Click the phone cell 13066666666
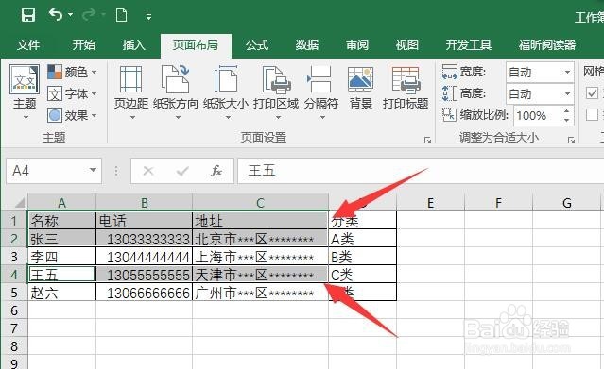Viewport: 604px width, 369px height. (144, 293)
